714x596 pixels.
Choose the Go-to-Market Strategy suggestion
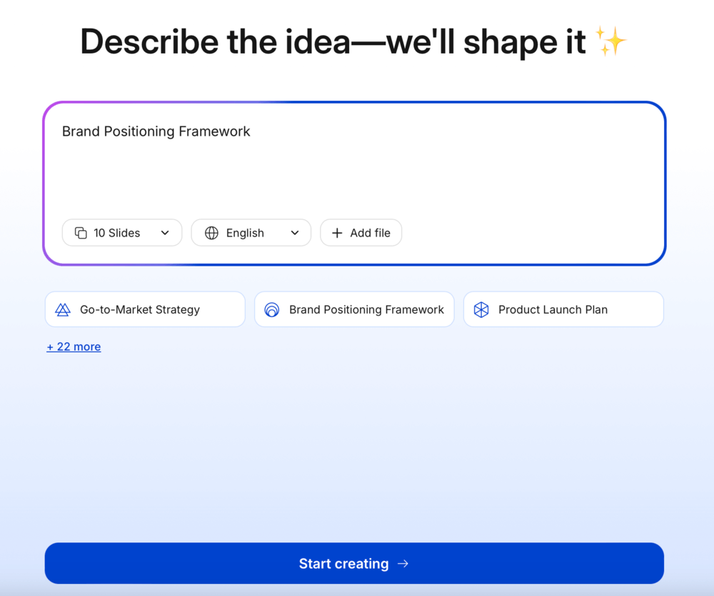click(x=145, y=309)
